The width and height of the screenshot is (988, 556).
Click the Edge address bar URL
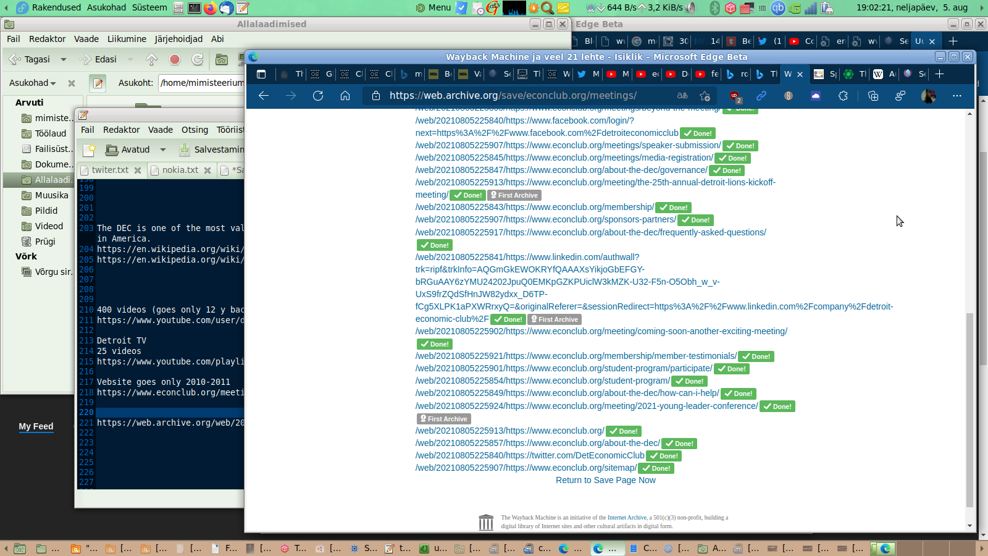(x=513, y=96)
